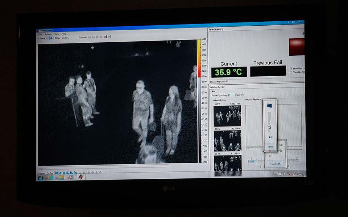Image resolution: width=348 pixels, height=217 pixels.
Task: Toggle the Show Height checkbox
Action: pyautogui.click(x=291, y=72)
